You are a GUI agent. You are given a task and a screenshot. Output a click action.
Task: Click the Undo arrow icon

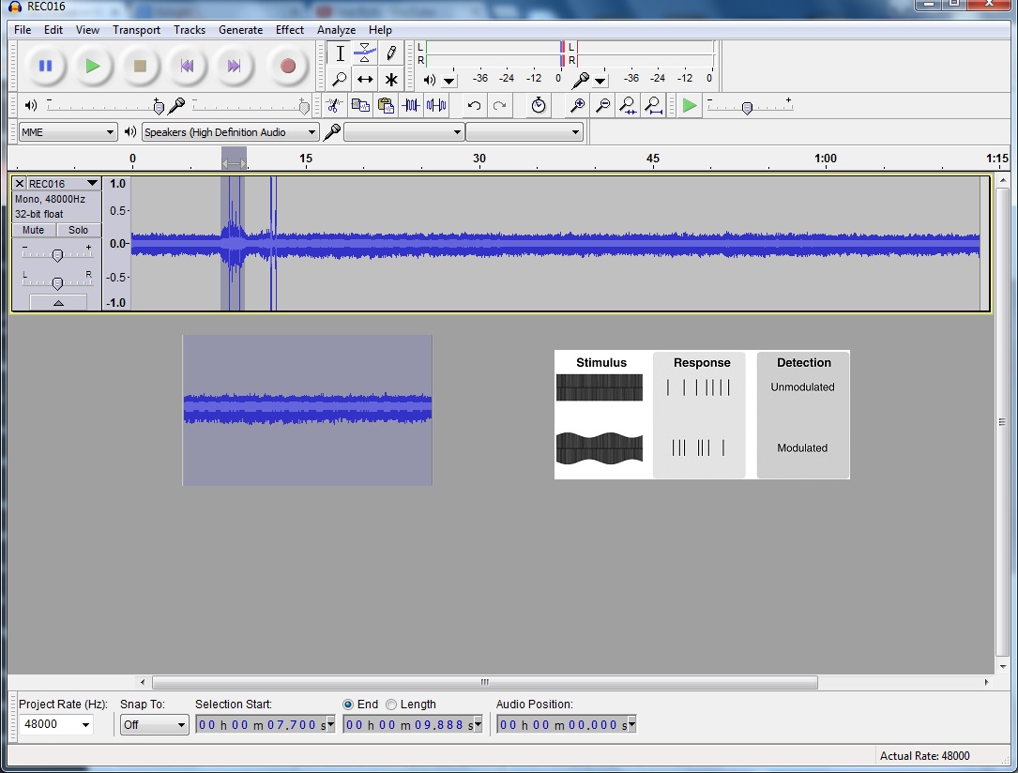[x=474, y=106]
